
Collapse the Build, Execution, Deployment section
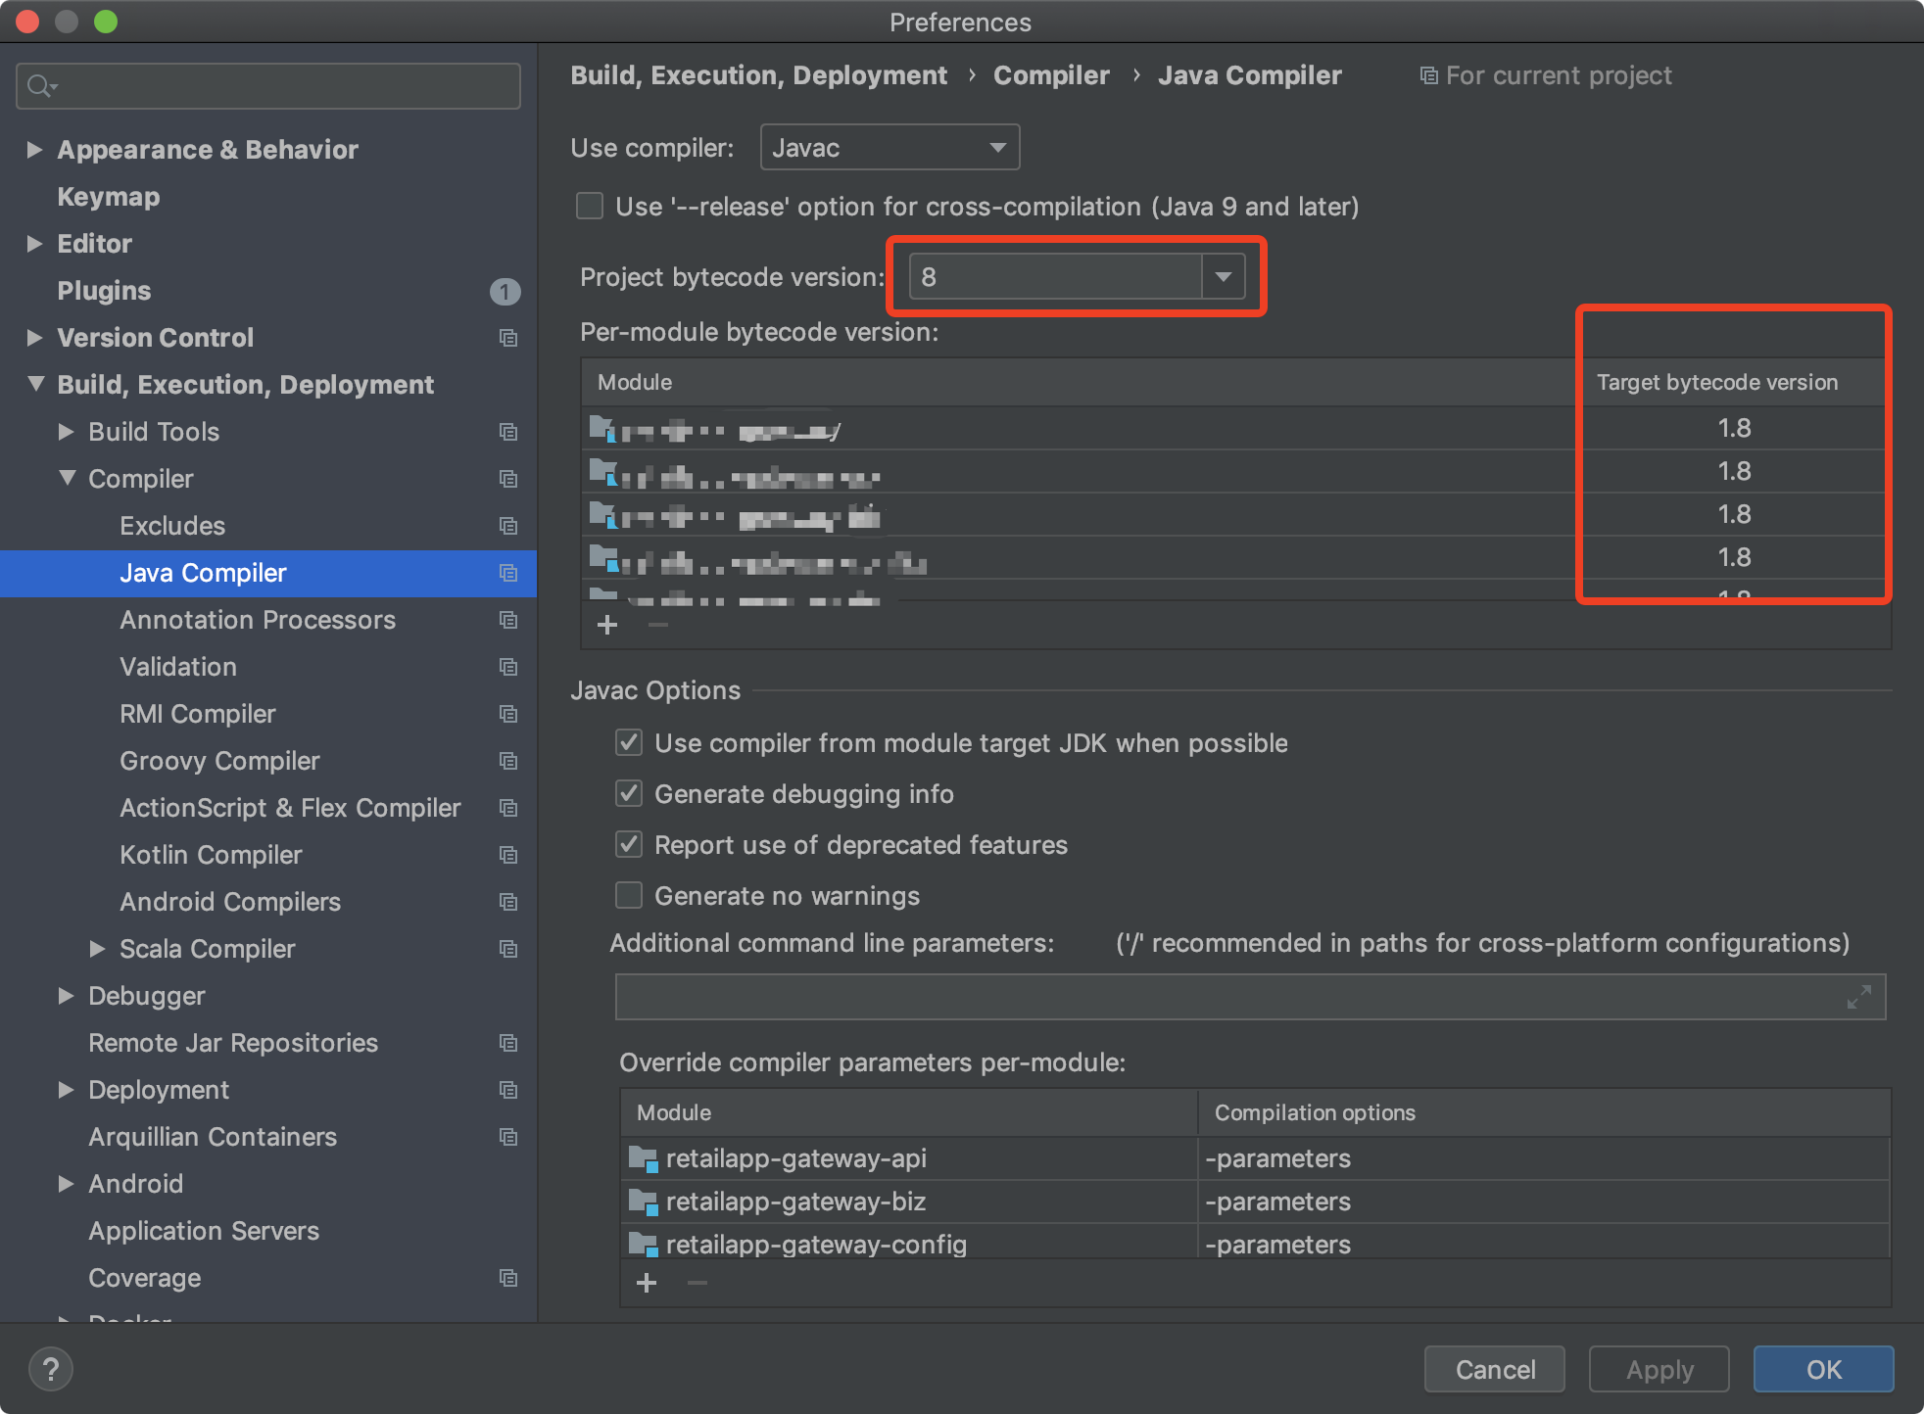[x=35, y=384]
